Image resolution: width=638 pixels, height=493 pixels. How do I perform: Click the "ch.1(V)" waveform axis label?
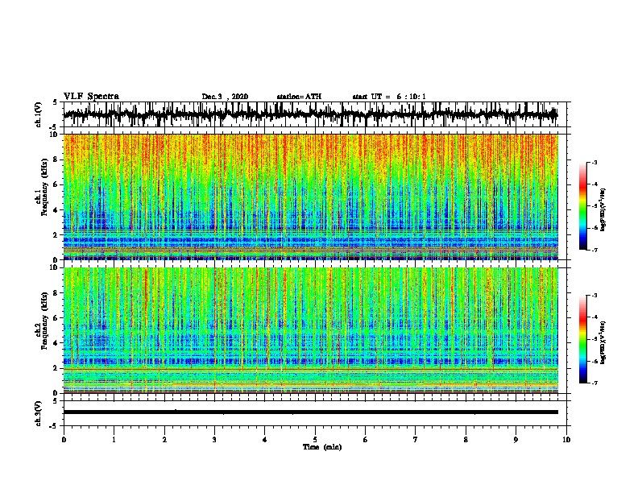point(38,114)
